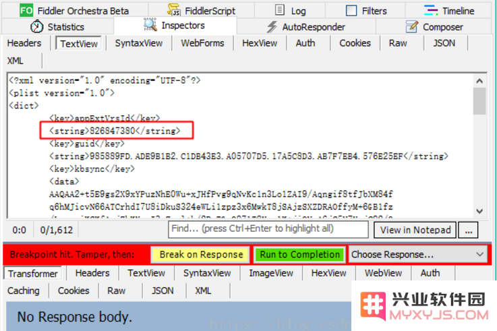The image size is (497, 331).
Task: Click the Fiddler Orchestra Beta FO icon
Action: (x=26, y=11)
